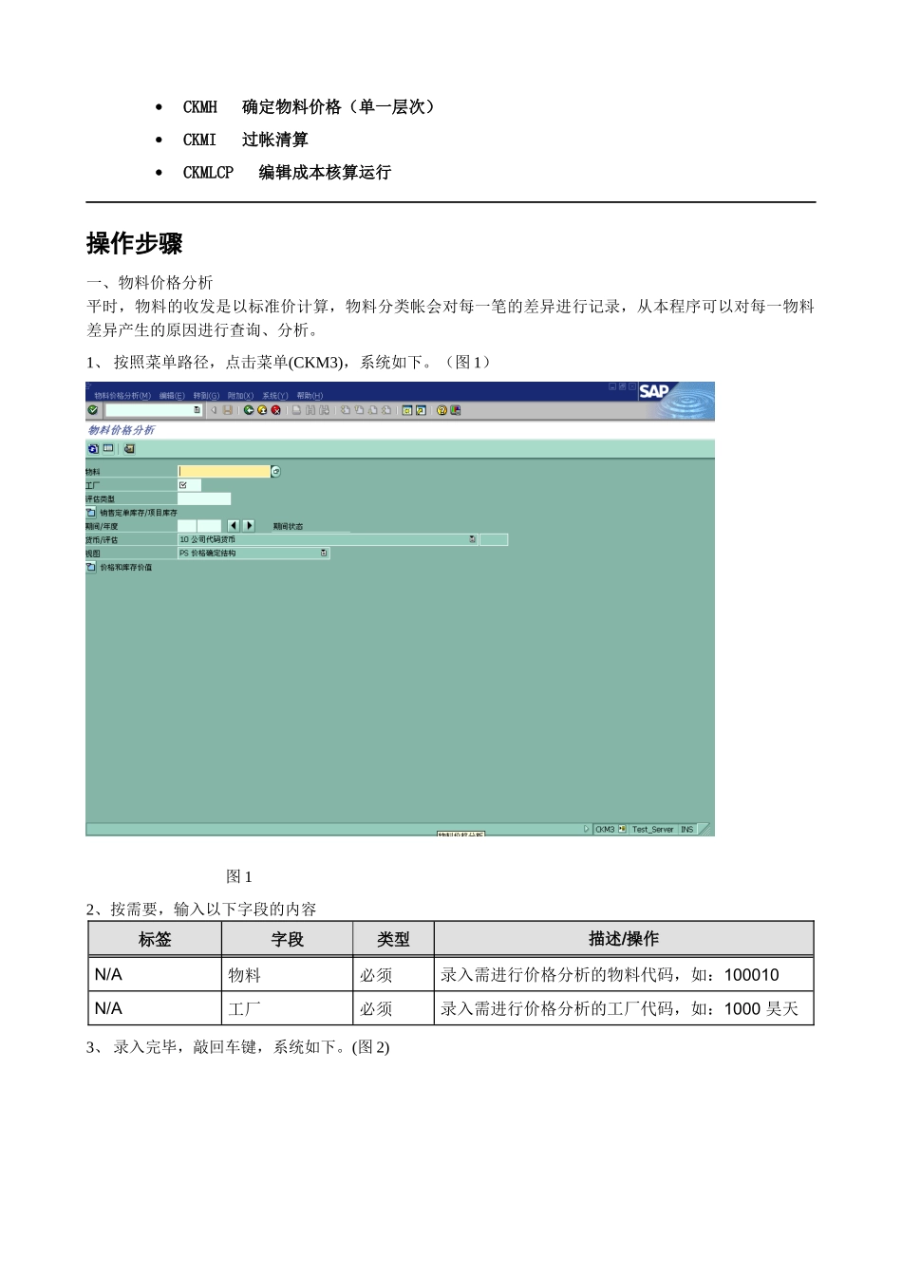The width and height of the screenshot is (902, 1276).
Task: Open the 视图 PS 价格确定结构 dropdown
Action: tap(324, 553)
